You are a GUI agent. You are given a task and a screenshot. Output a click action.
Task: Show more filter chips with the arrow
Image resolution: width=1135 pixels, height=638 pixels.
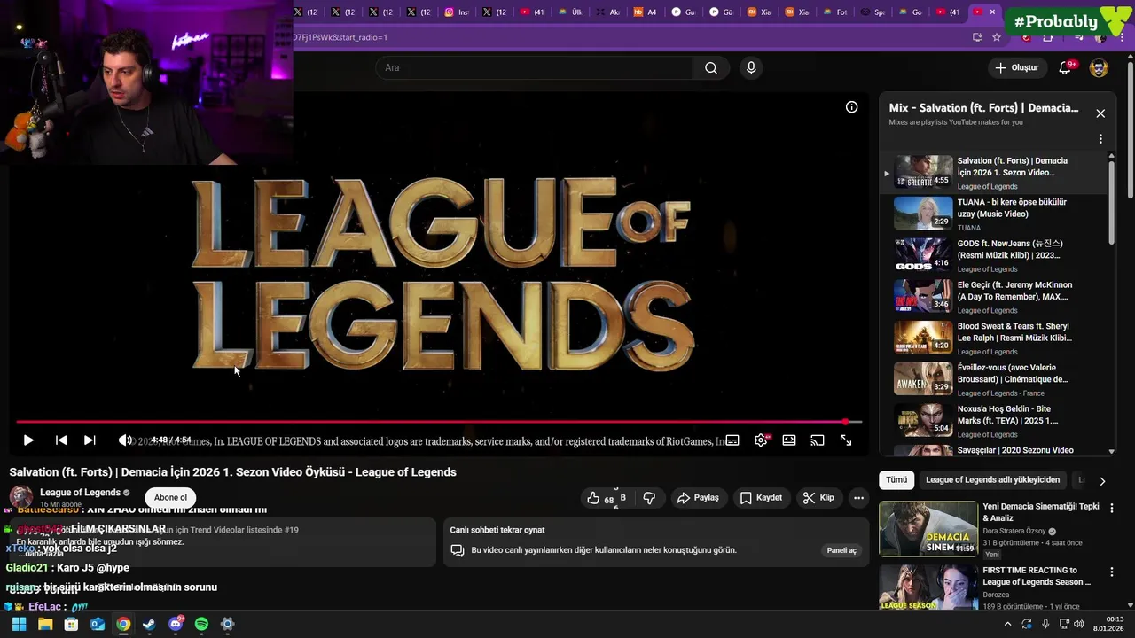pyautogui.click(x=1102, y=481)
